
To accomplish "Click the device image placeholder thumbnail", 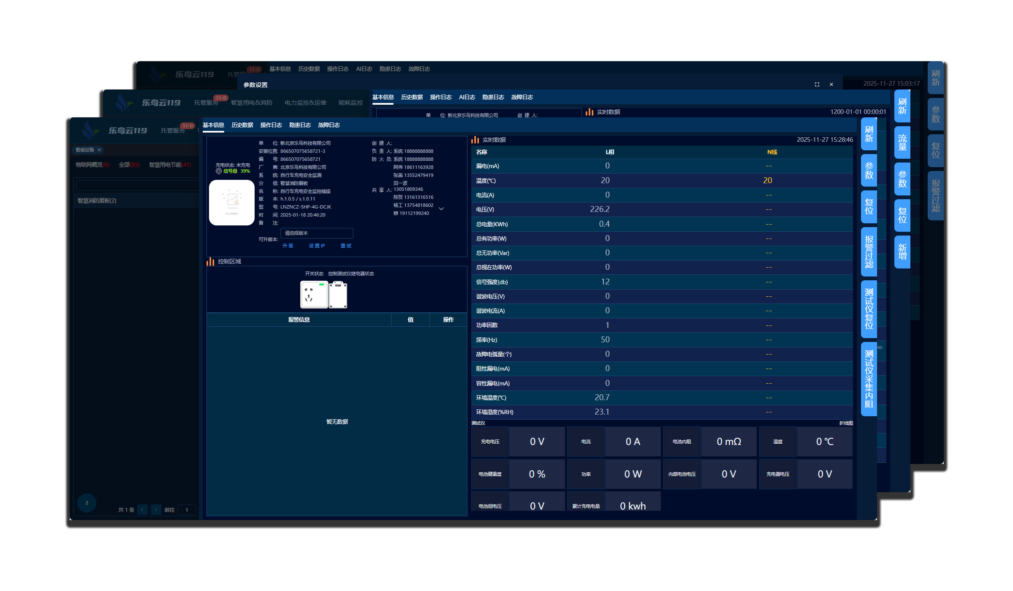I will (231, 203).
